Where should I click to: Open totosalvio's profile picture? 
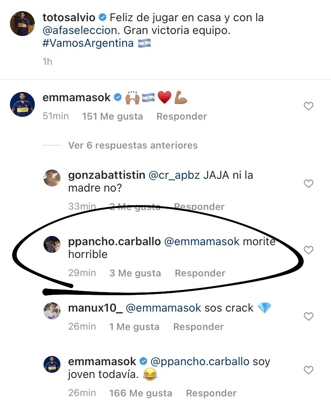22,24
